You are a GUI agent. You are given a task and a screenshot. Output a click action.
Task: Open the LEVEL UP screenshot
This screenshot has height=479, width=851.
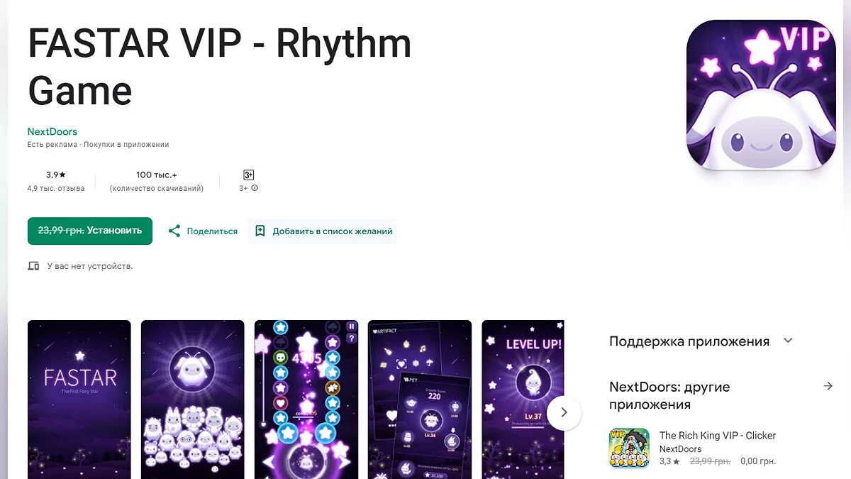pos(523,400)
